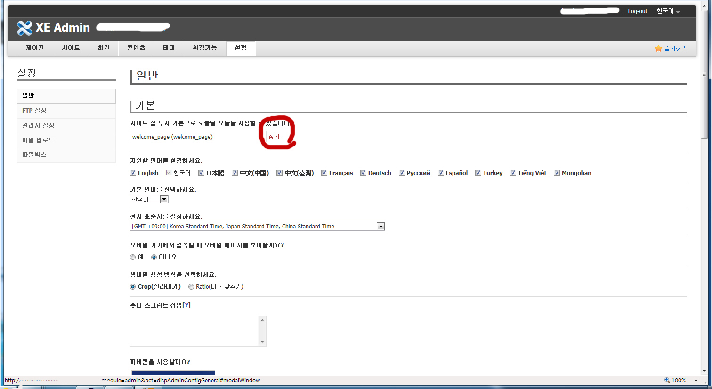Viewport: 712px width, 389px height.
Task: Click the 찾기 link beside welcome_page
Action: pyautogui.click(x=274, y=137)
